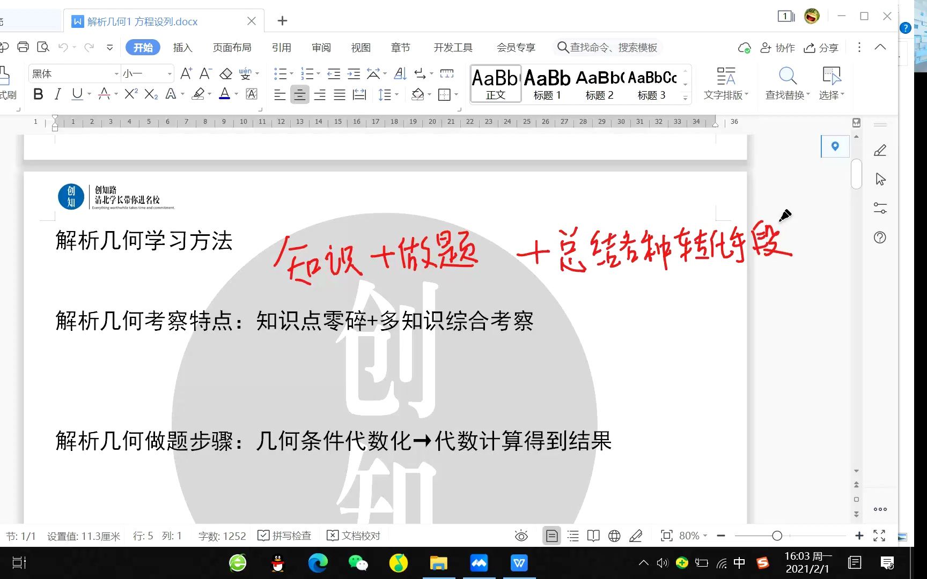Click the print icon in quick access toolbar

click(23, 47)
